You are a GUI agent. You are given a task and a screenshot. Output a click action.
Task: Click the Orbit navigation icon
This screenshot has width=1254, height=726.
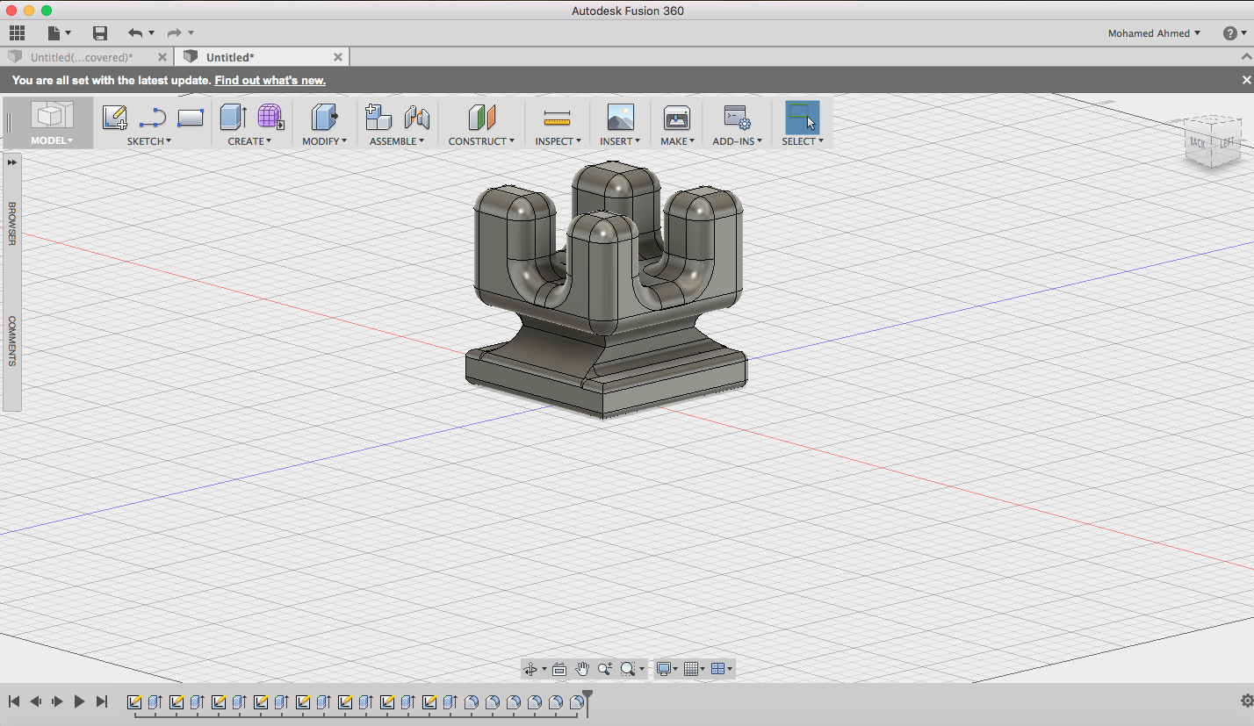pos(530,669)
